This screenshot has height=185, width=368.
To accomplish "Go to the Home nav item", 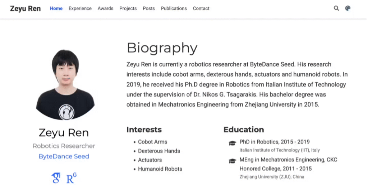I will coord(56,8).
